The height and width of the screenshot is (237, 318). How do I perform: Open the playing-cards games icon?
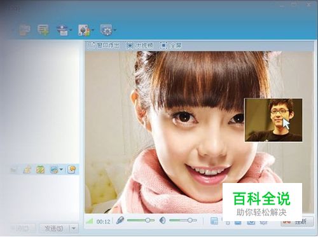pyautogui.click(x=84, y=30)
